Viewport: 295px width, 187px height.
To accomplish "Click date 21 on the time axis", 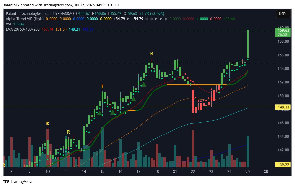I will (x=175, y=172).
